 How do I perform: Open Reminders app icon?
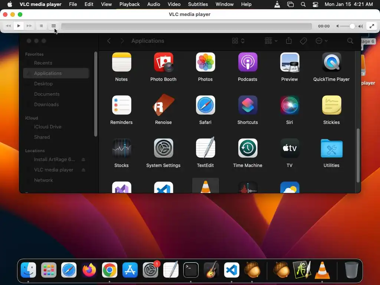click(121, 105)
